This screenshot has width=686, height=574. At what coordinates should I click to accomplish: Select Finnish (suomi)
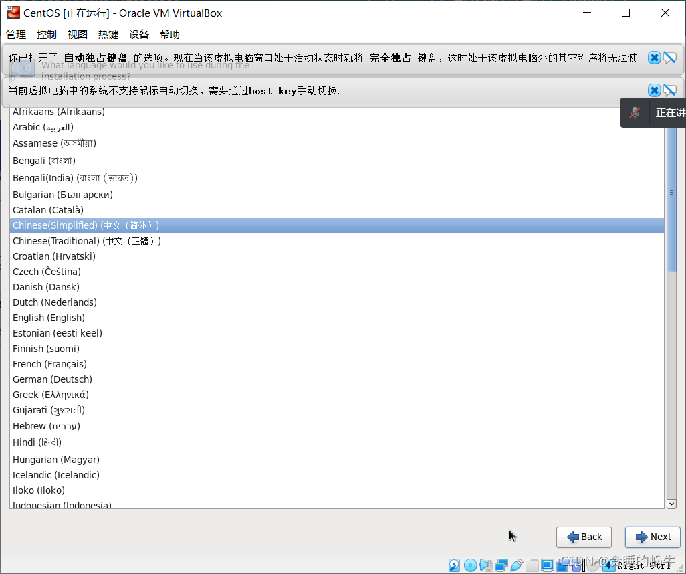tap(336, 349)
